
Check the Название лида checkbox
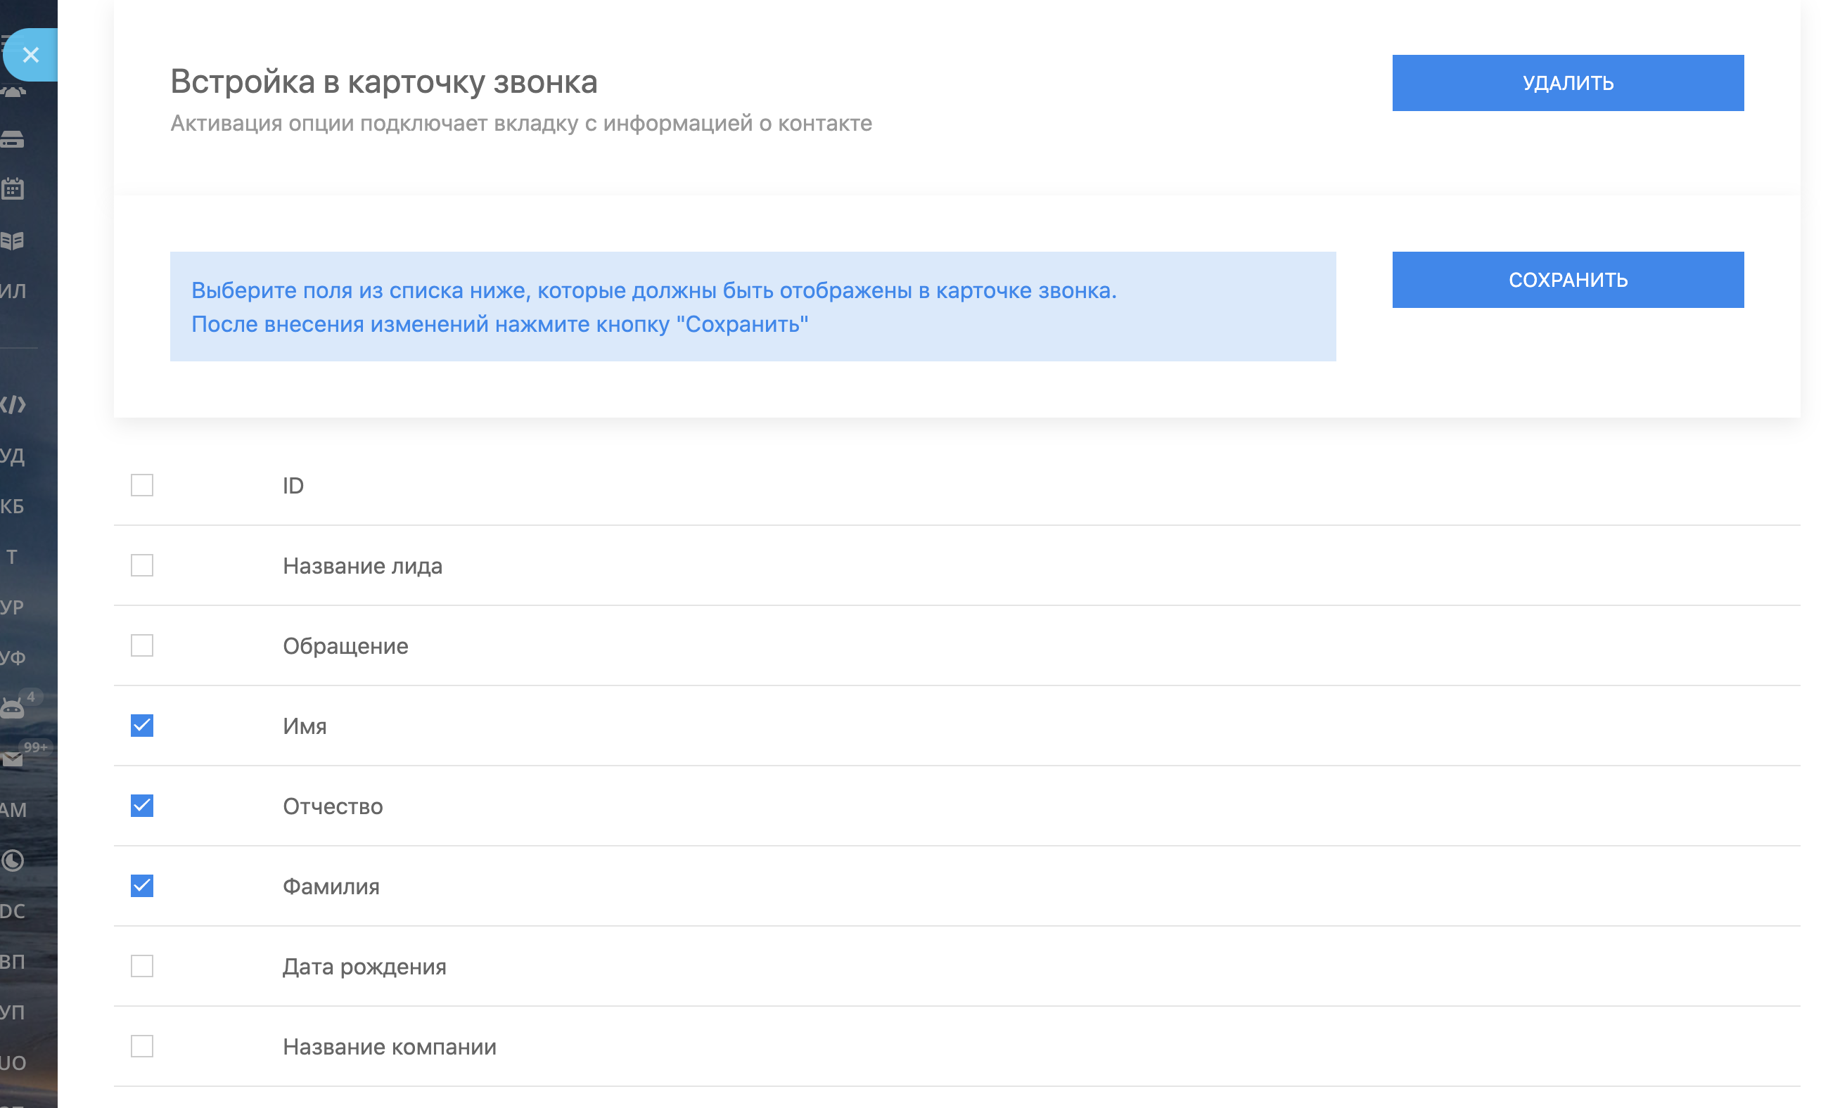[x=142, y=565]
